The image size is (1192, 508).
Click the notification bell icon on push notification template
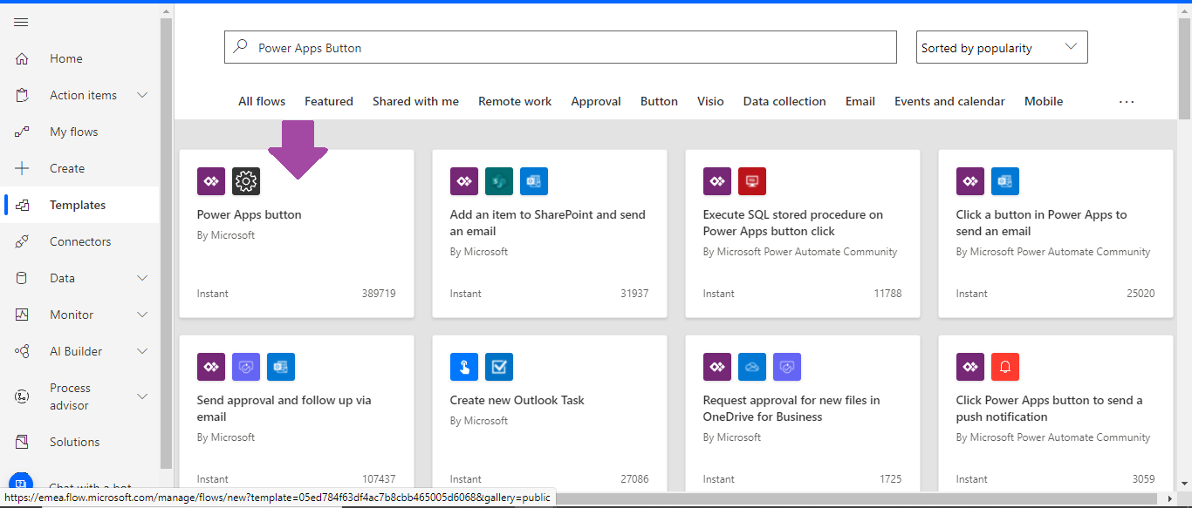(1005, 367)
